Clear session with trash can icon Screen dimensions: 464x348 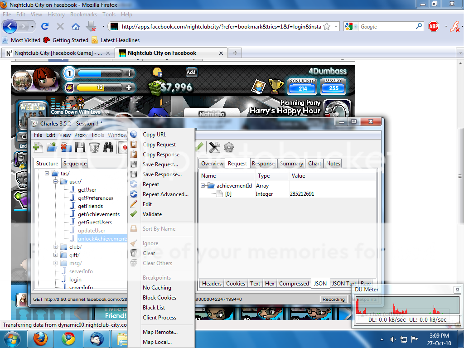click(94, 147)
